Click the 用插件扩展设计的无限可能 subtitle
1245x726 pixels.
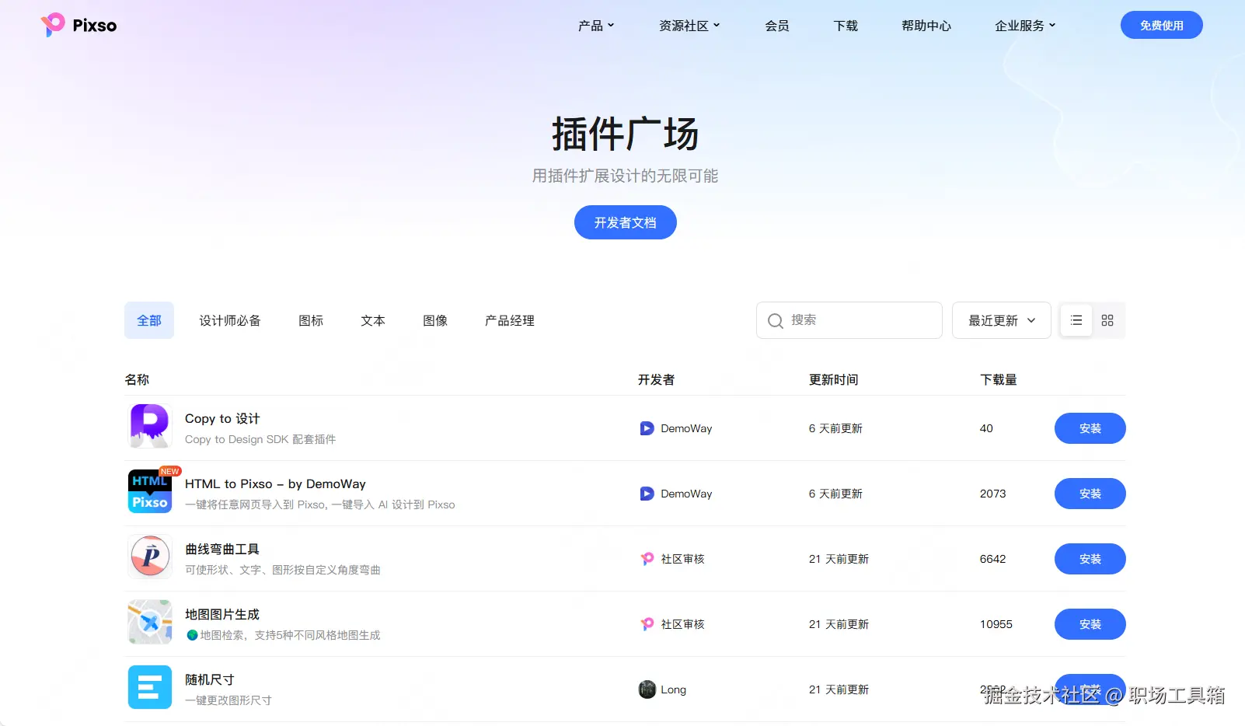(626, 176)
